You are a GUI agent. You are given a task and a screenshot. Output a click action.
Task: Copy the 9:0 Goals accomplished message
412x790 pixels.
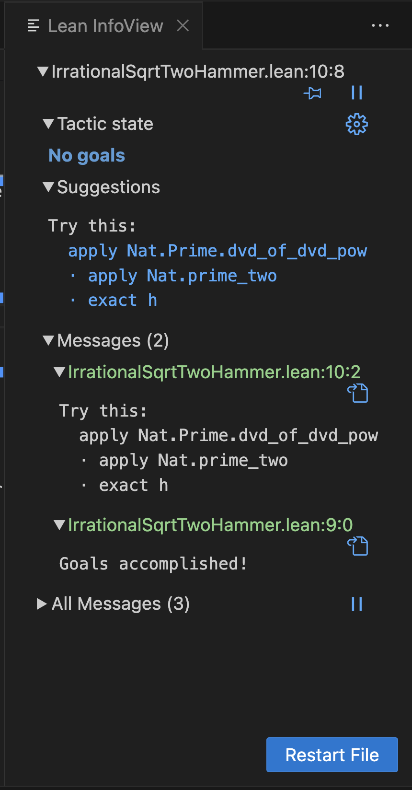point(357,546)
